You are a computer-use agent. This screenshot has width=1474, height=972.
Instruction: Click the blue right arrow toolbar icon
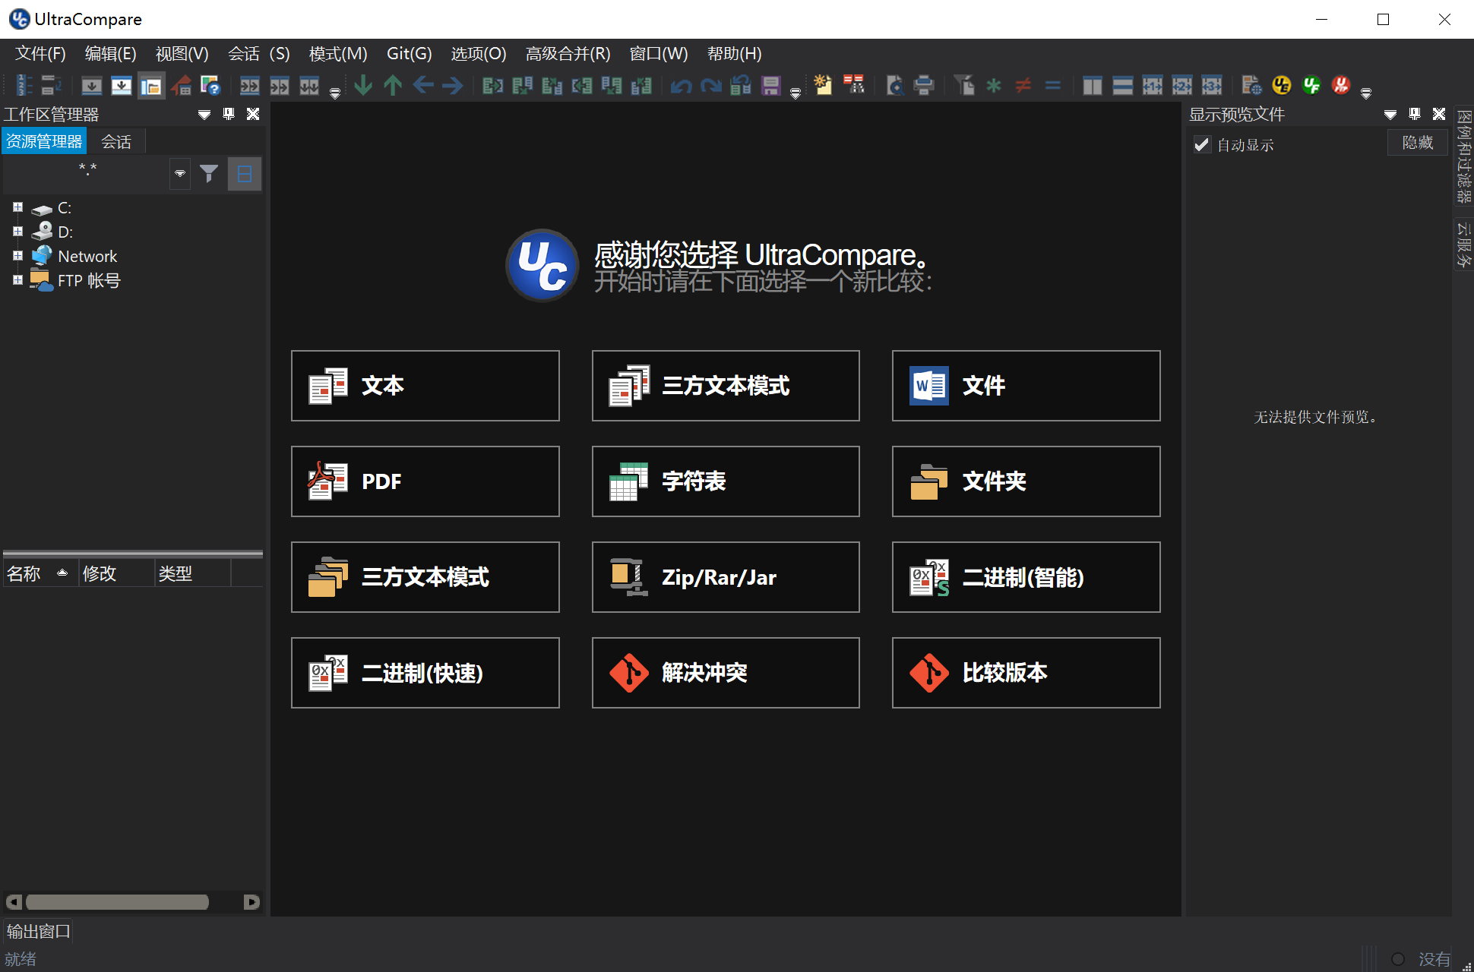coord(453,85)
